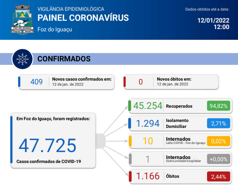Click the gray 1 hospitalized count
Viewport: 238px width, 187px height.
[x=147, y=159]
